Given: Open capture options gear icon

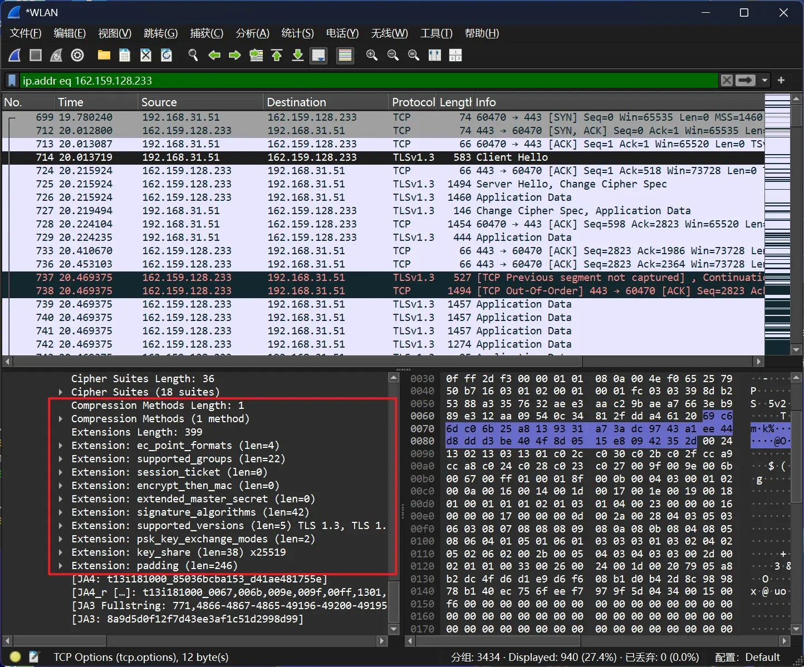Looking at the screenshot, I should click(x=77, y=55).
